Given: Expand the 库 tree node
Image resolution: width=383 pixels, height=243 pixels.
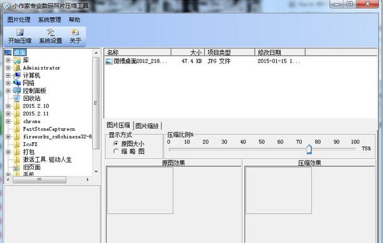Looking at the screenshot, I should [8, 60].
